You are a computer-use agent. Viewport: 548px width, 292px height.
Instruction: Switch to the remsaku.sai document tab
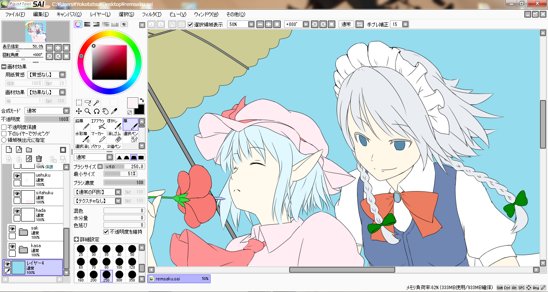coord(179,279)
